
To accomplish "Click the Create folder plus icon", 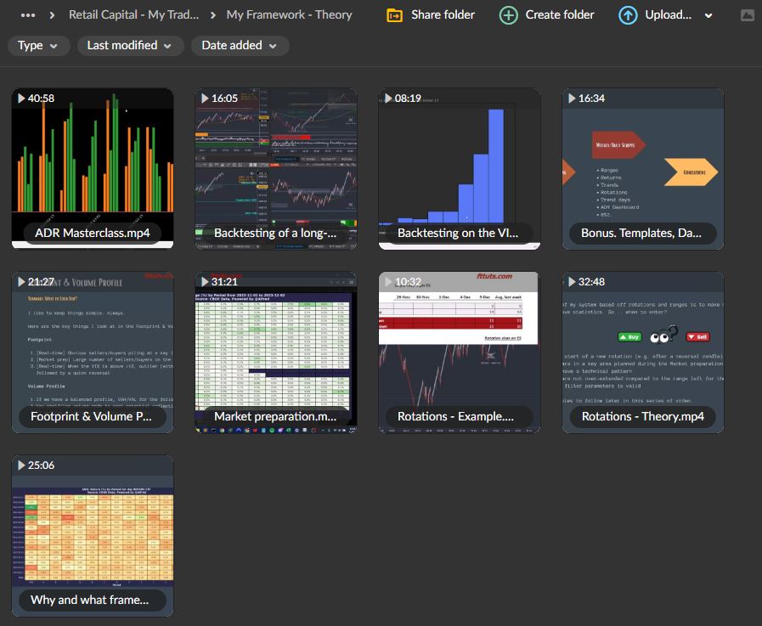I will [508, 15].
